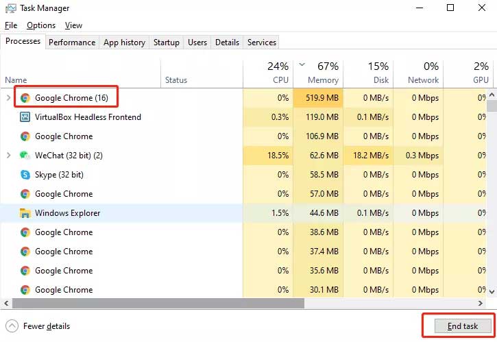Click the WeChat (32 bit) process icon
Viewport: 497px width, 342px height.
[x=25, y=156]
